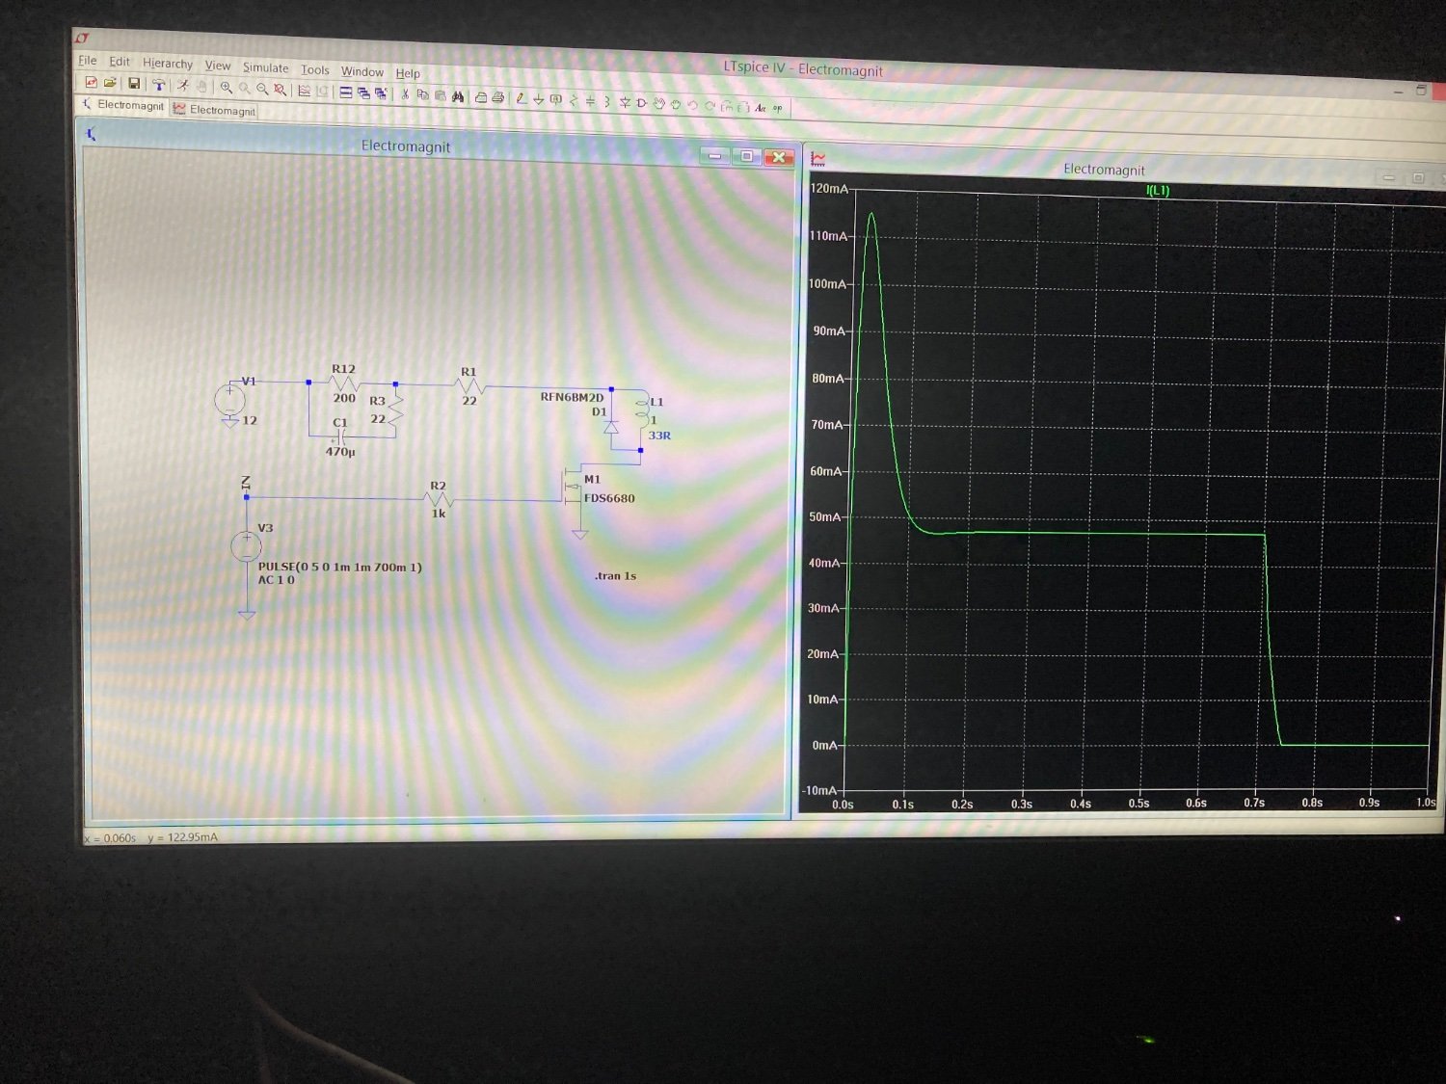Screen dimensions: 1446x1084
Task: Click the Run simulation icon
Action: pyautogui.click(x=182, y=86)
